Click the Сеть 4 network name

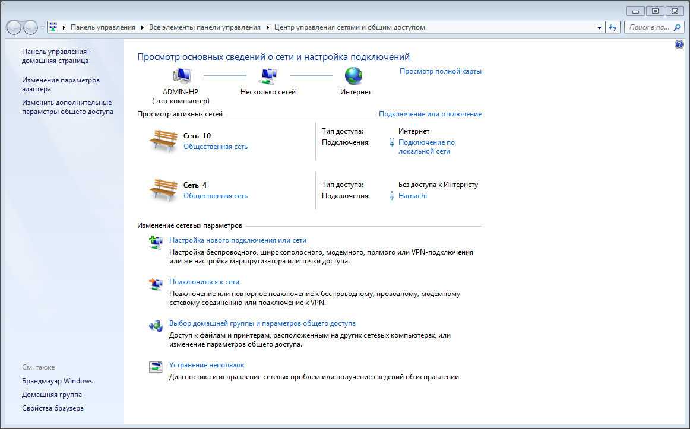point(195,185)
